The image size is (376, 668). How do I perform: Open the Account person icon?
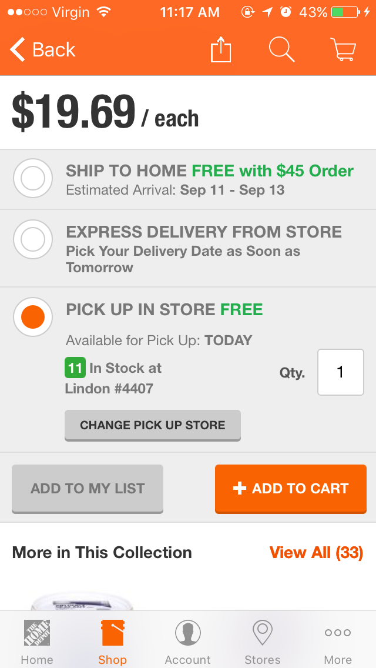[187, 635]
